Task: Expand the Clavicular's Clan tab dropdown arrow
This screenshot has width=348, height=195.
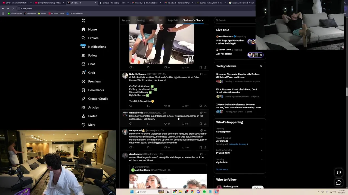Action: click(202, 20)
